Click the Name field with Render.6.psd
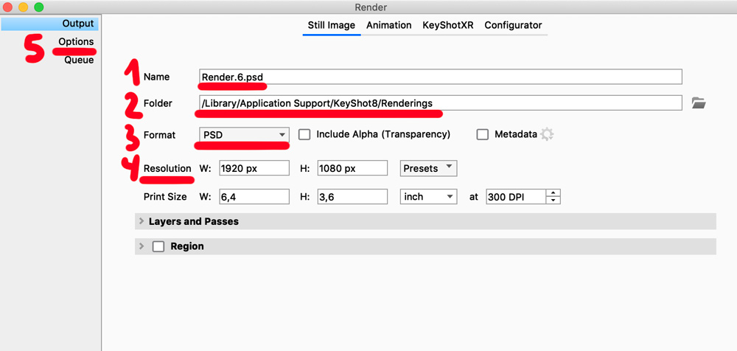This screenshot has width=737, height=351. point(441,77)
